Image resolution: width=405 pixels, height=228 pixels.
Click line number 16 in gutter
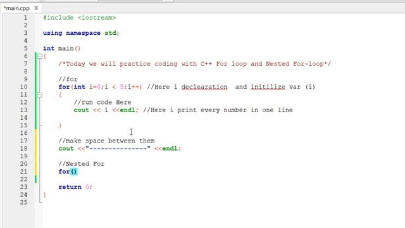tap(24, 133)
